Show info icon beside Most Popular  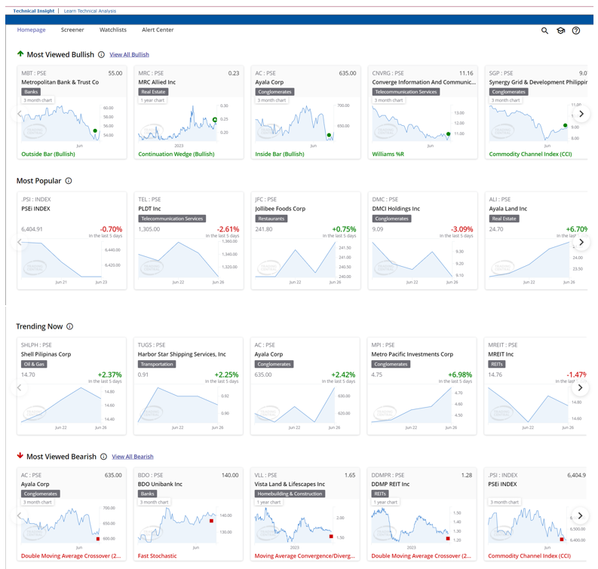pos(69,181)
